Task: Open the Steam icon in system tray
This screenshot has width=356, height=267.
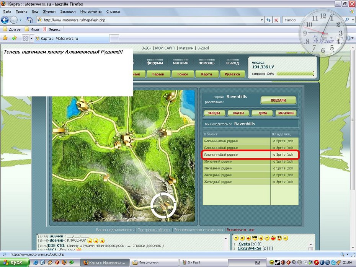Action: (x=277, y=262)
